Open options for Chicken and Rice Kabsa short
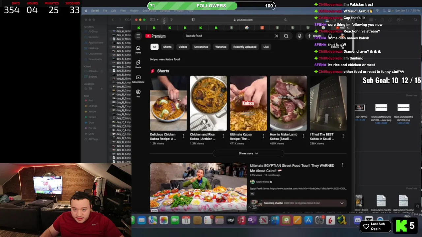 223,136
